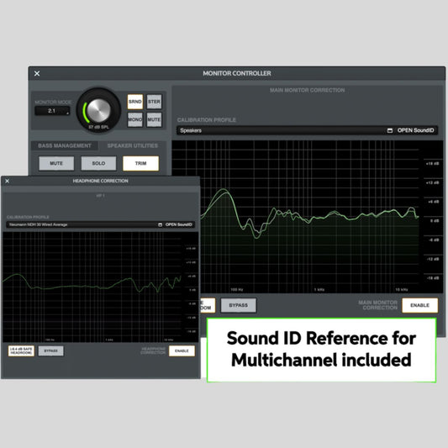Click the HEADPHONE CORRECTION title text
The height and width of the screenshot is (448, 448).
(100, 181)
